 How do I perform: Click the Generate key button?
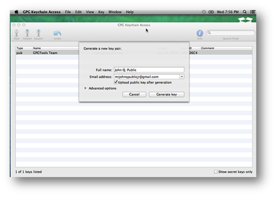point(167,94)
